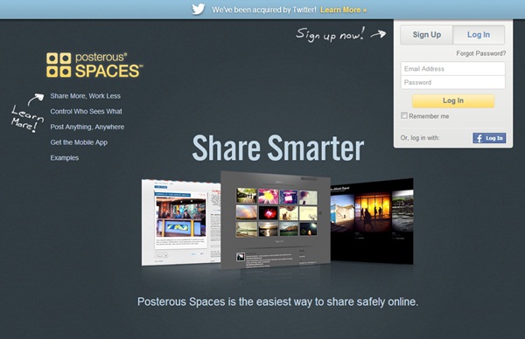Open 'Share More, Work Less' link
The width and height of the screenshot is (525, 339).
(x=86, y=96)
